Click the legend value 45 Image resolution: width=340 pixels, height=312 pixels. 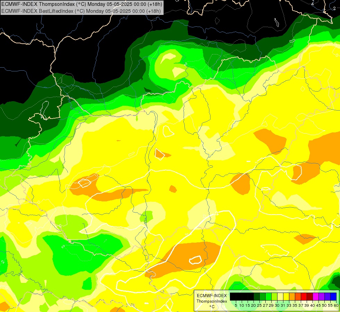pos(318,305)
